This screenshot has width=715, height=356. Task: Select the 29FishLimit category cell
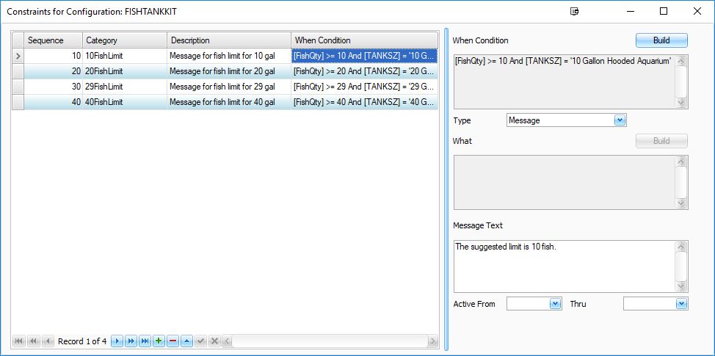pos(125,87)
